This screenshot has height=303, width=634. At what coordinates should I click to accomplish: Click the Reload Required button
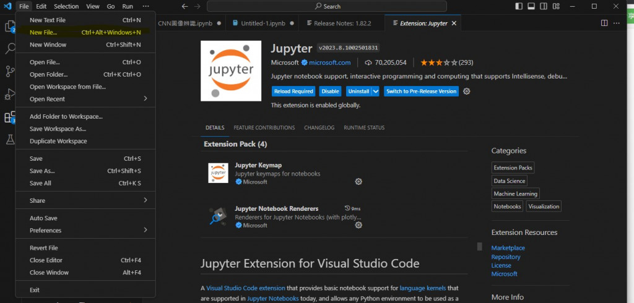click(x=293, y=92)
